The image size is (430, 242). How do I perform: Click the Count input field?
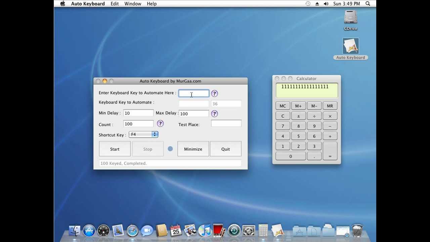138,124
